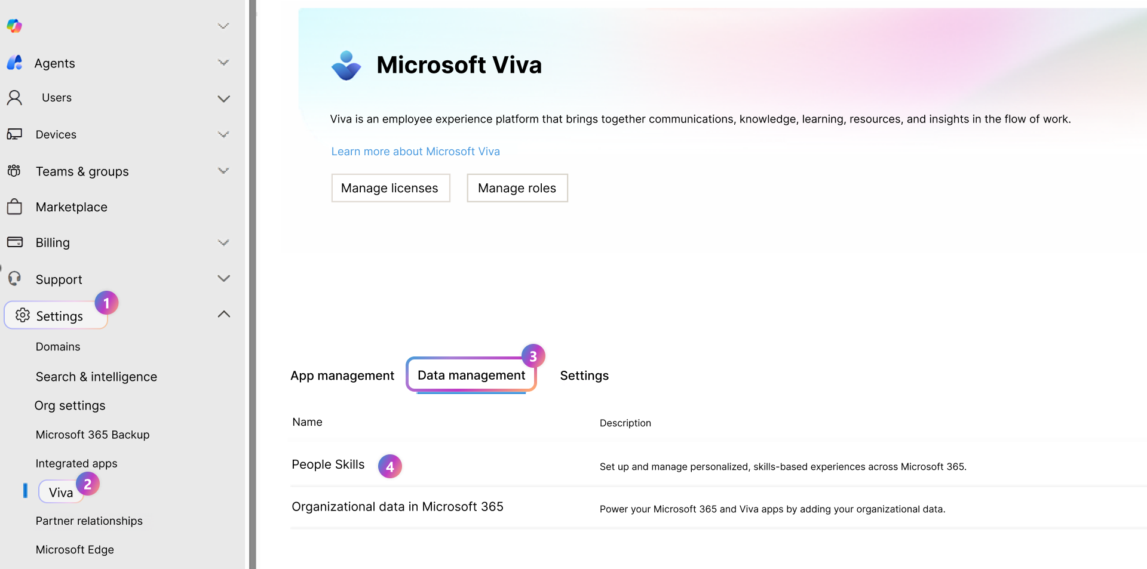Screen dimensions: 1147x569
Task: Open the Users section icon
Action: pos(14,97)
